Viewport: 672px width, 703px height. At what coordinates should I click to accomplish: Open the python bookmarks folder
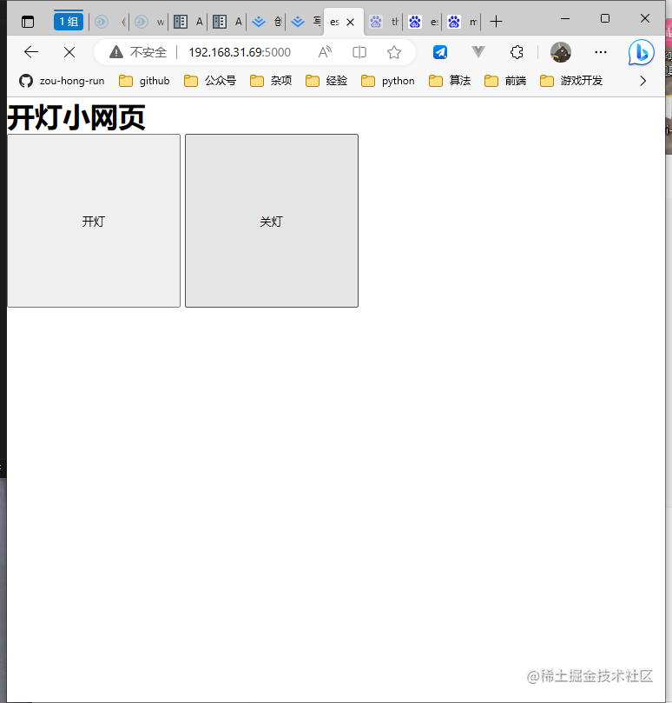(388, 81)
